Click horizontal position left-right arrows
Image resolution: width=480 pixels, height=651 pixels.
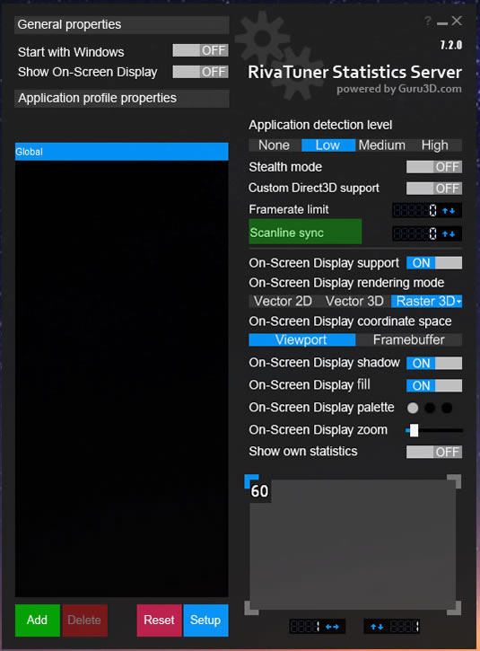332,627
